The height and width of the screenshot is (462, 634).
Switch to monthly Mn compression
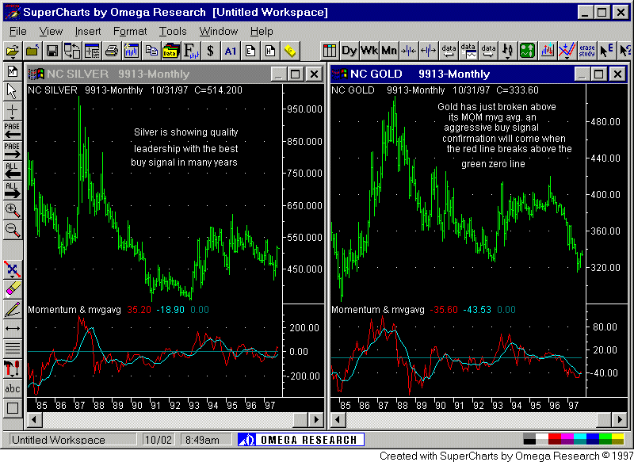389,51
